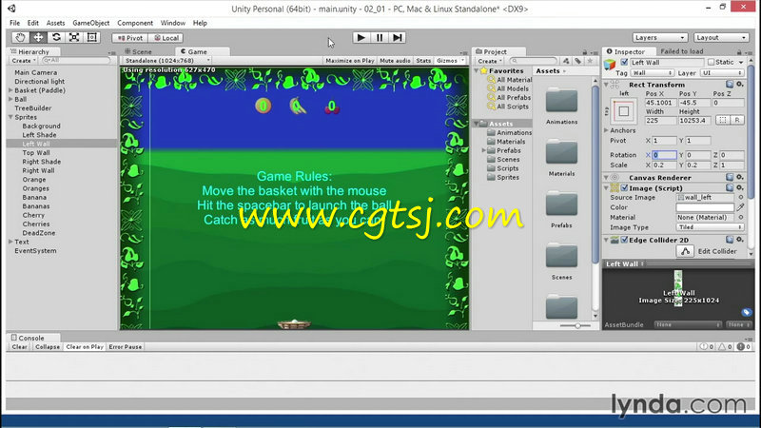Toggle Pivot handle position button
The width and height of the screenshot is (761, 428).
[x=130, y=38]
